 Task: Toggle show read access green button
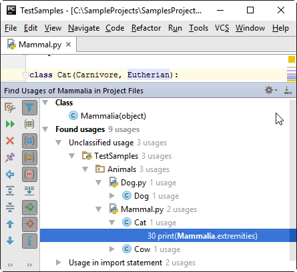point(29,207)
